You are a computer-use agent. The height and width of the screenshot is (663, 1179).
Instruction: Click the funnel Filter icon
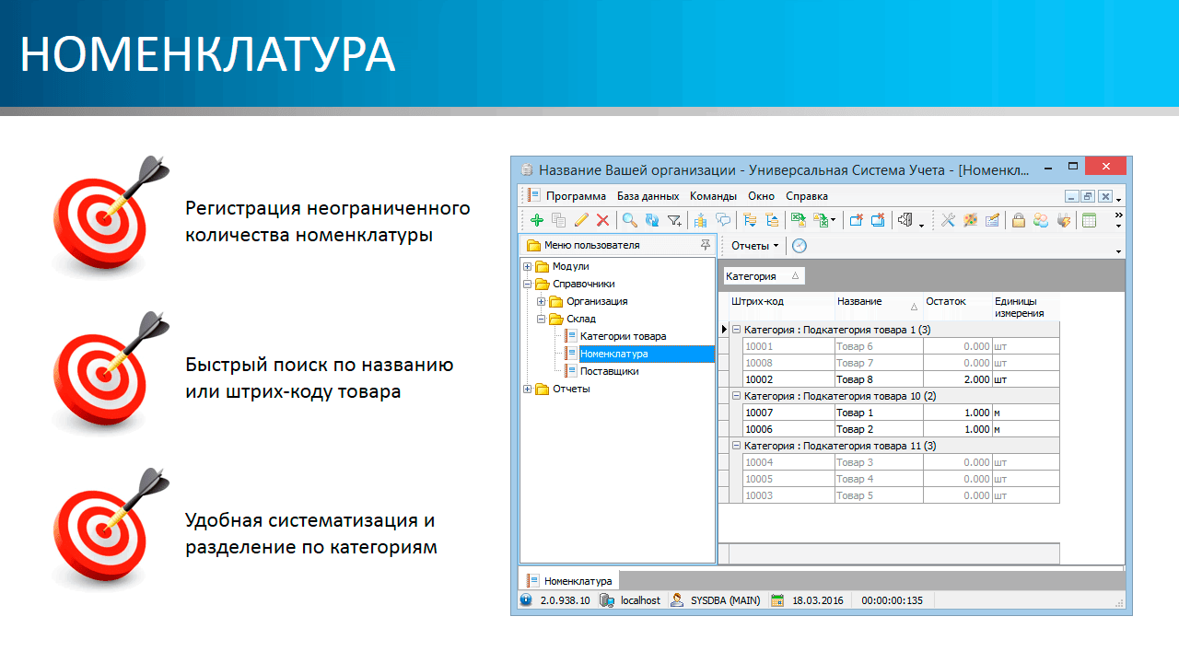tap(674, 220)
